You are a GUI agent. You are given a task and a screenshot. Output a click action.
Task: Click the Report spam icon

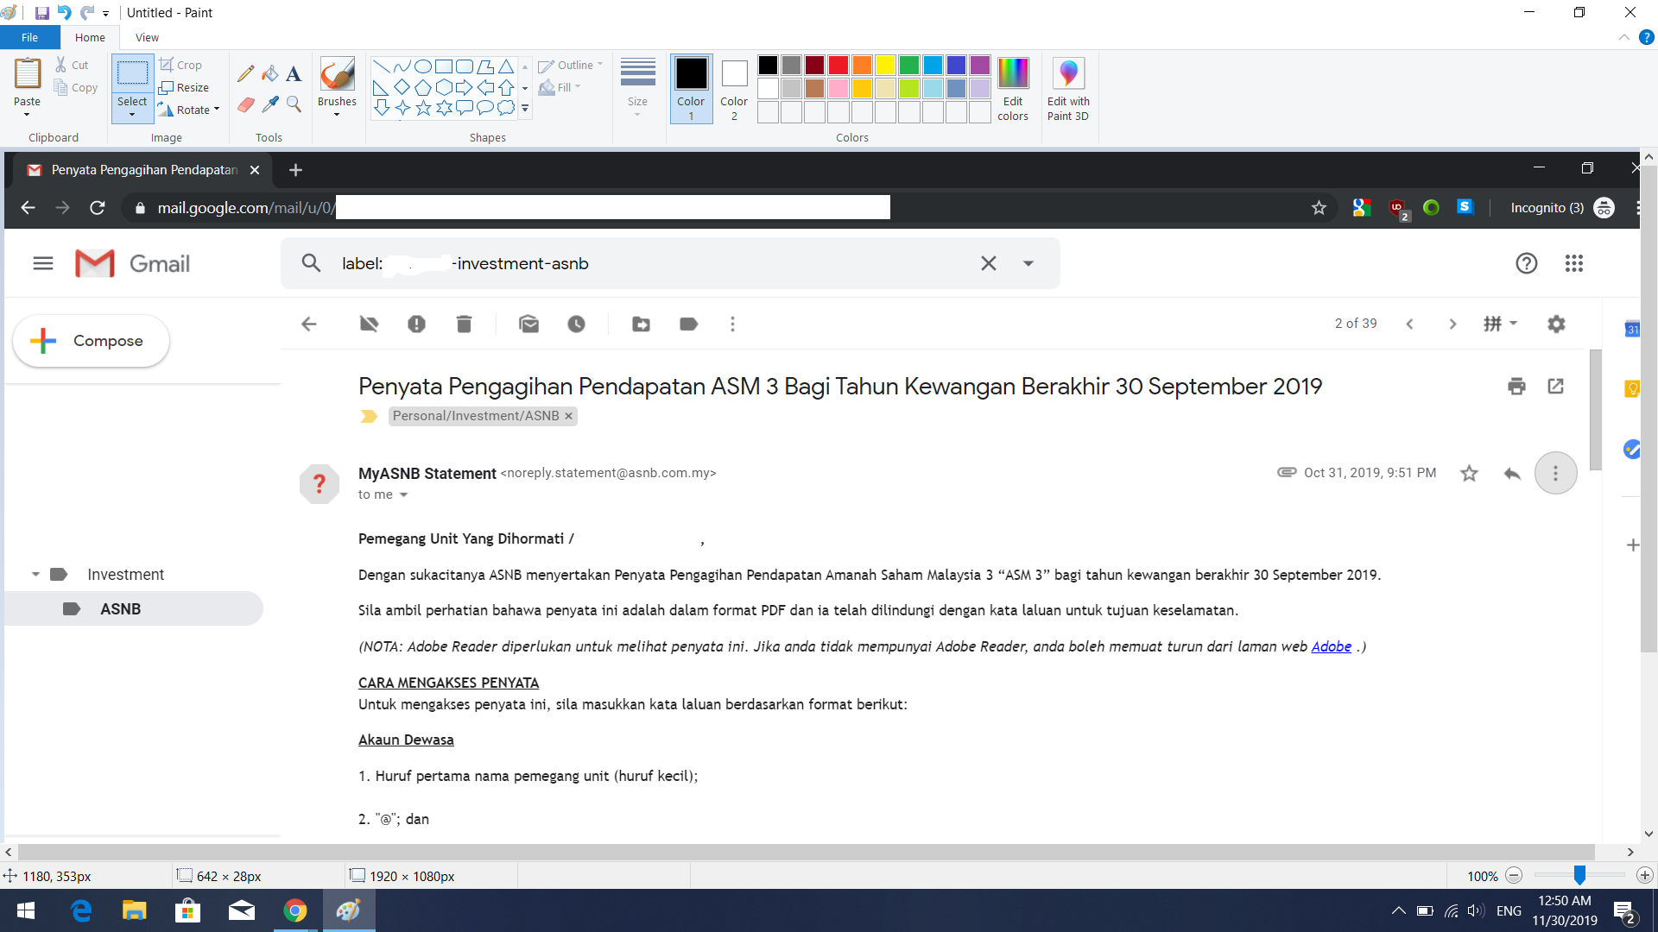[x=416, y=324]
